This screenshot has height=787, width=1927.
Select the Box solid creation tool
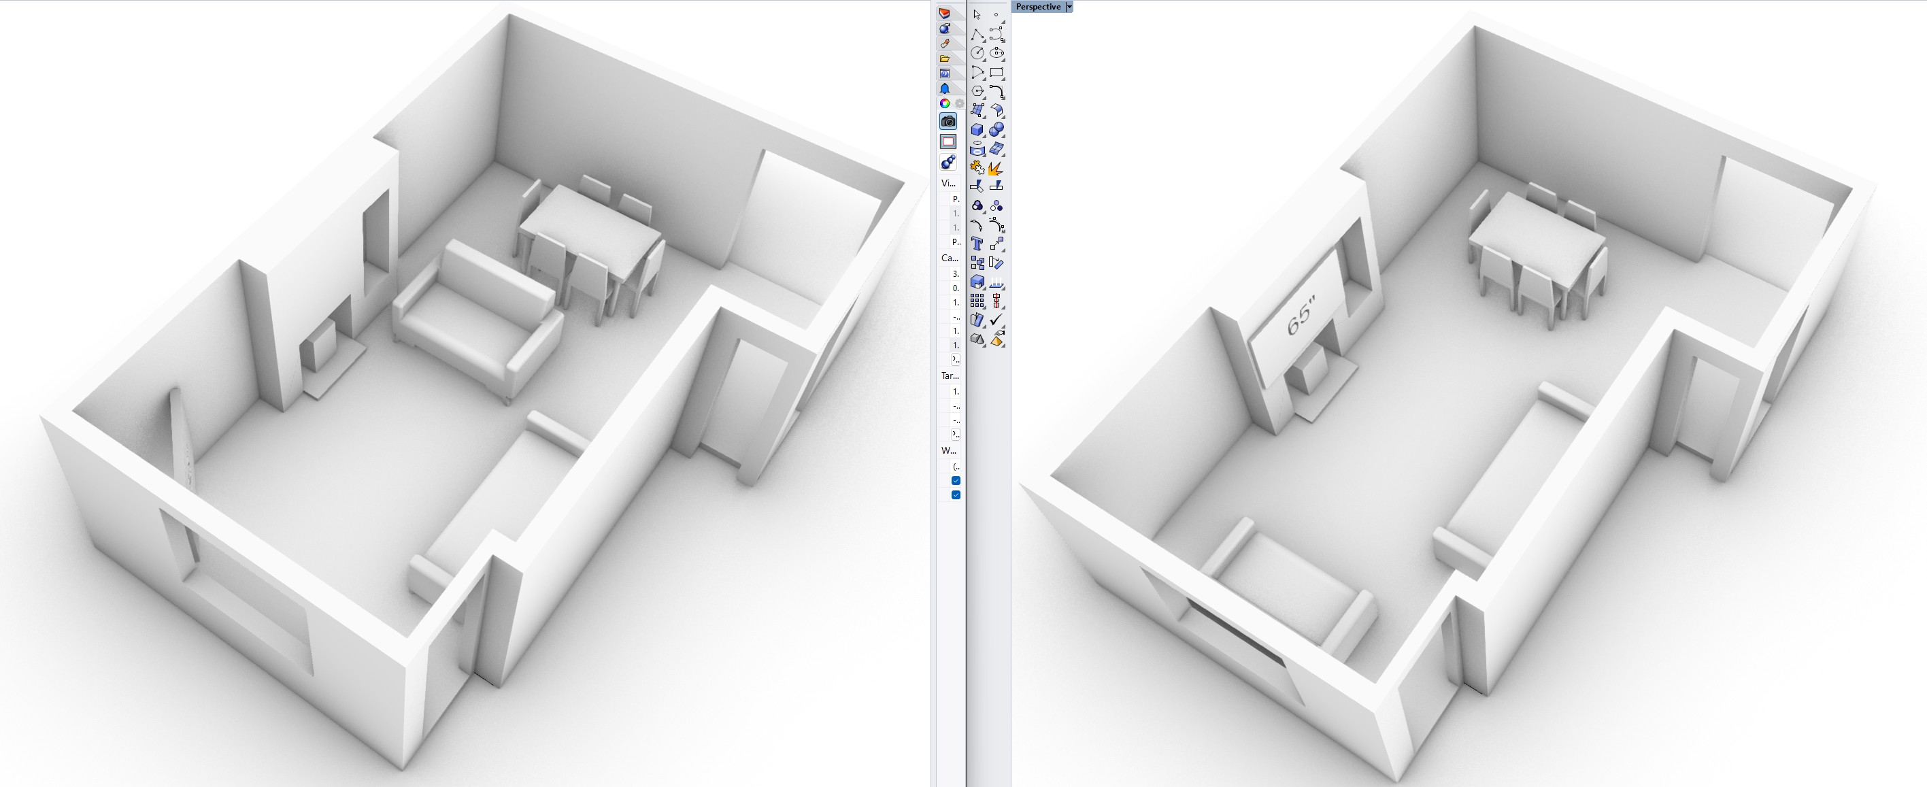pos(977,130)
